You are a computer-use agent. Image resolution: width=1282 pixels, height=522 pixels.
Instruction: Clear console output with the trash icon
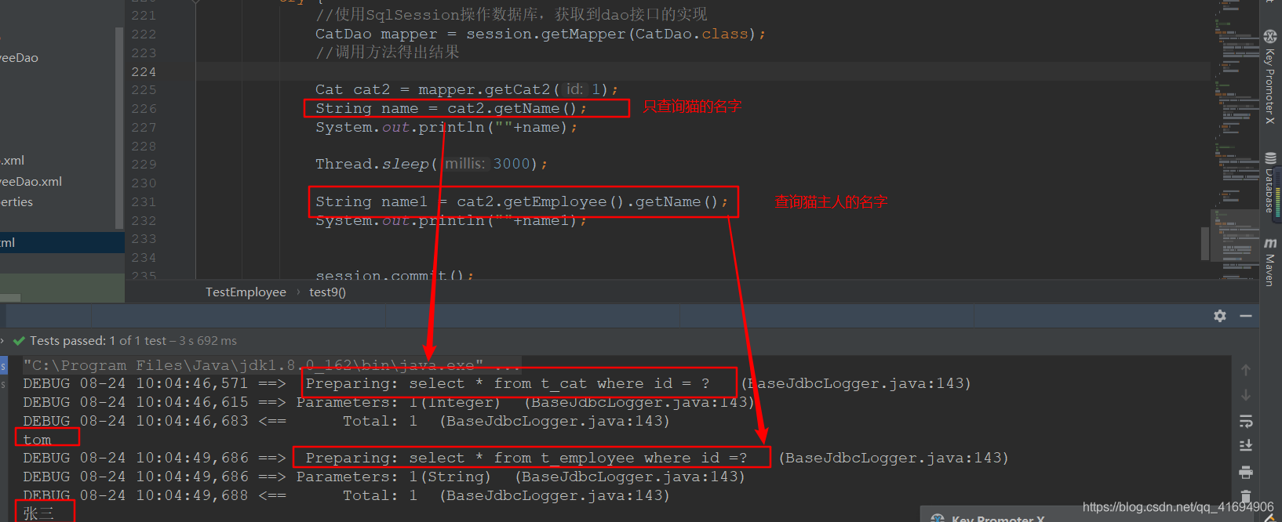coord(1246,496)
